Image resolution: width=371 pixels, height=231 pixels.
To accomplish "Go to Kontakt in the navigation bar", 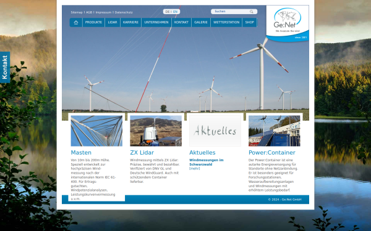I will 181,22.
